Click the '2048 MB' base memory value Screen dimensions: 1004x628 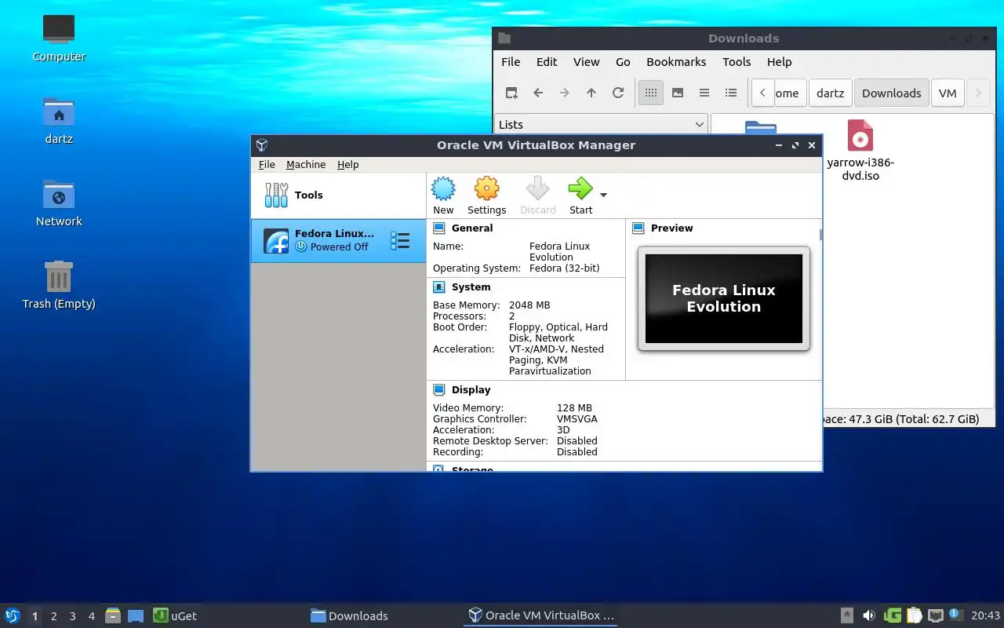[x=529, y=305]
